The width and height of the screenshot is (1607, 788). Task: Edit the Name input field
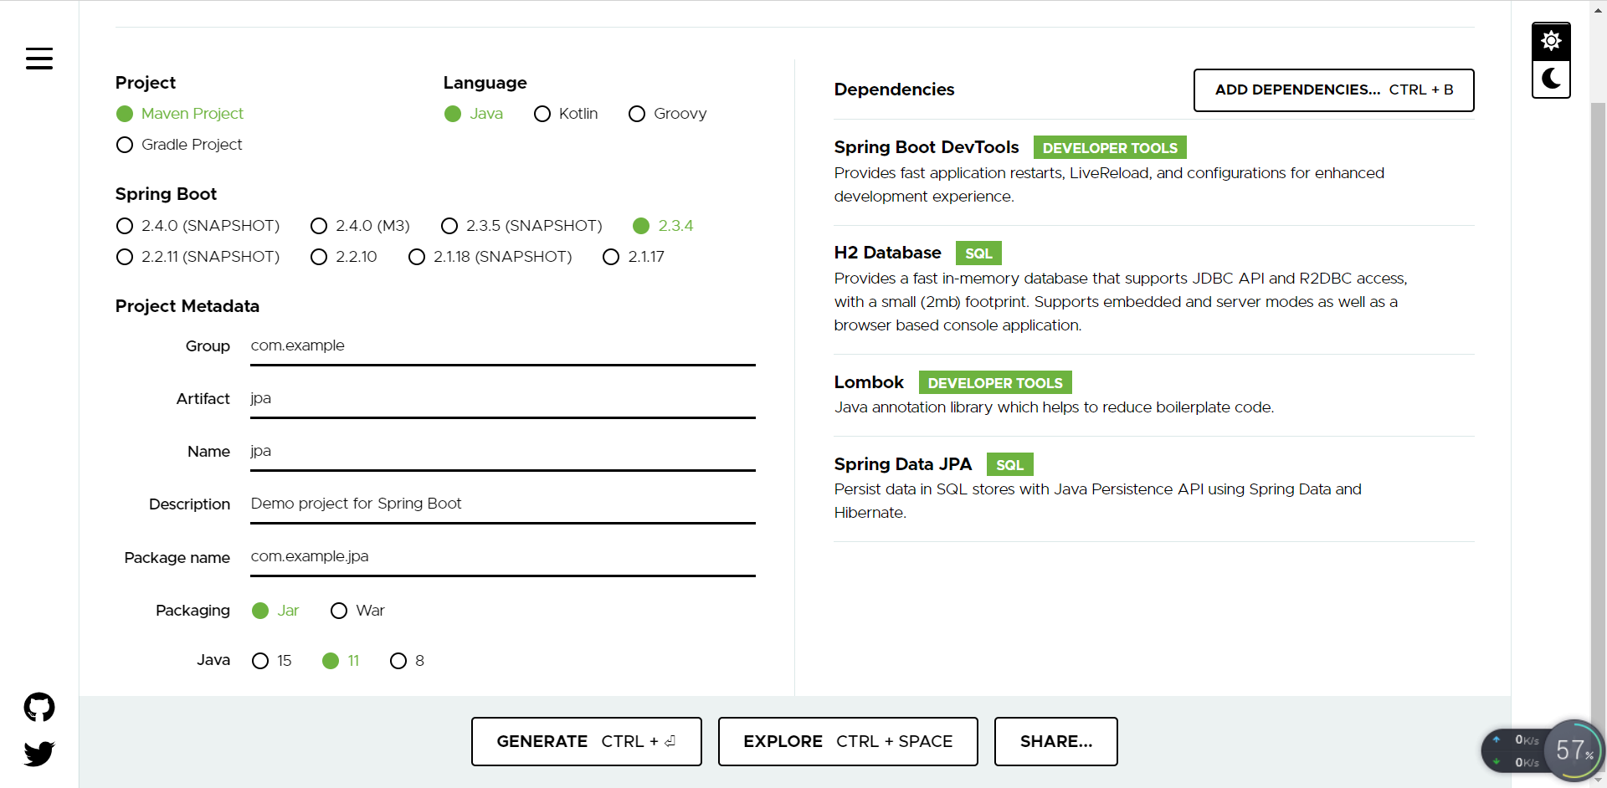pyautogui.click(x=503, y=452)
